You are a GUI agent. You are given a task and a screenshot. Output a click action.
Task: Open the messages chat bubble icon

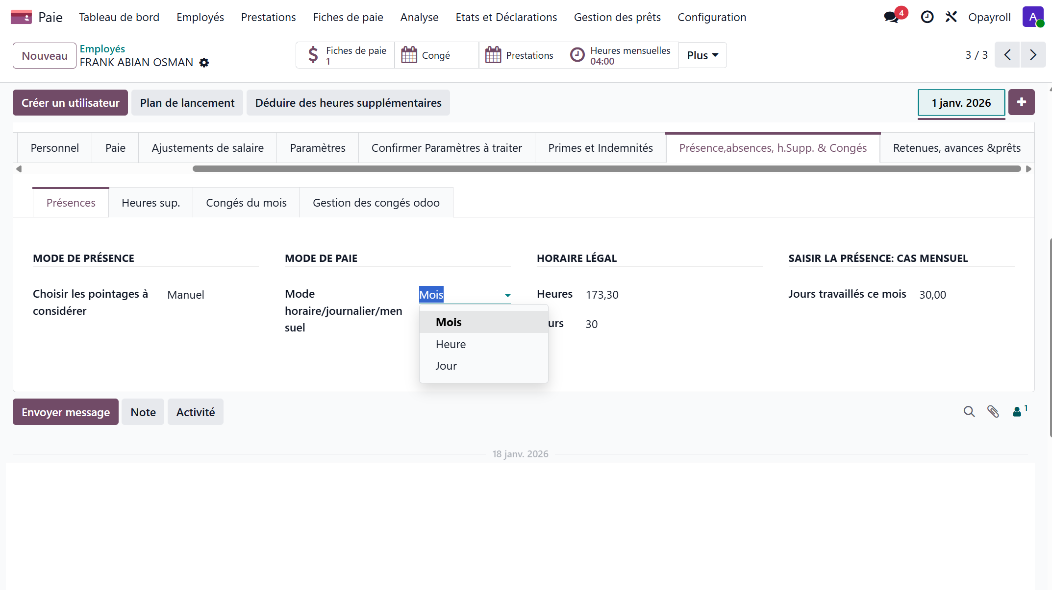point(892,17)
